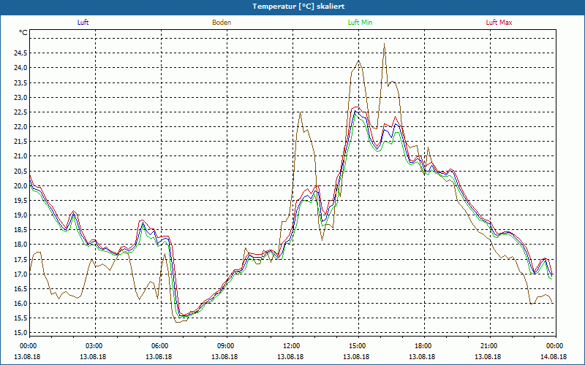This screenshot has width=585, height=365.
Task: Select the 12:00 time axis label
Action: (x=292, y=346)
